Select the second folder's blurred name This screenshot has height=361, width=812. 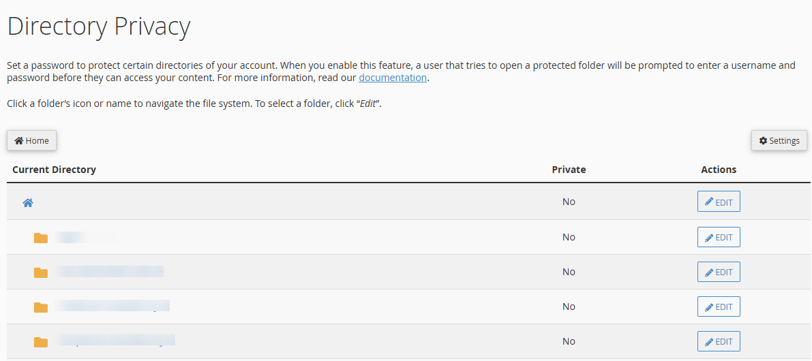[109, 272]
